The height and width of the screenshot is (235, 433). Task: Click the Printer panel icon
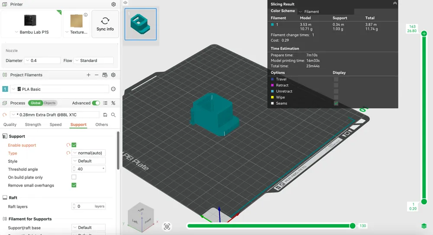tap(5, 4)
